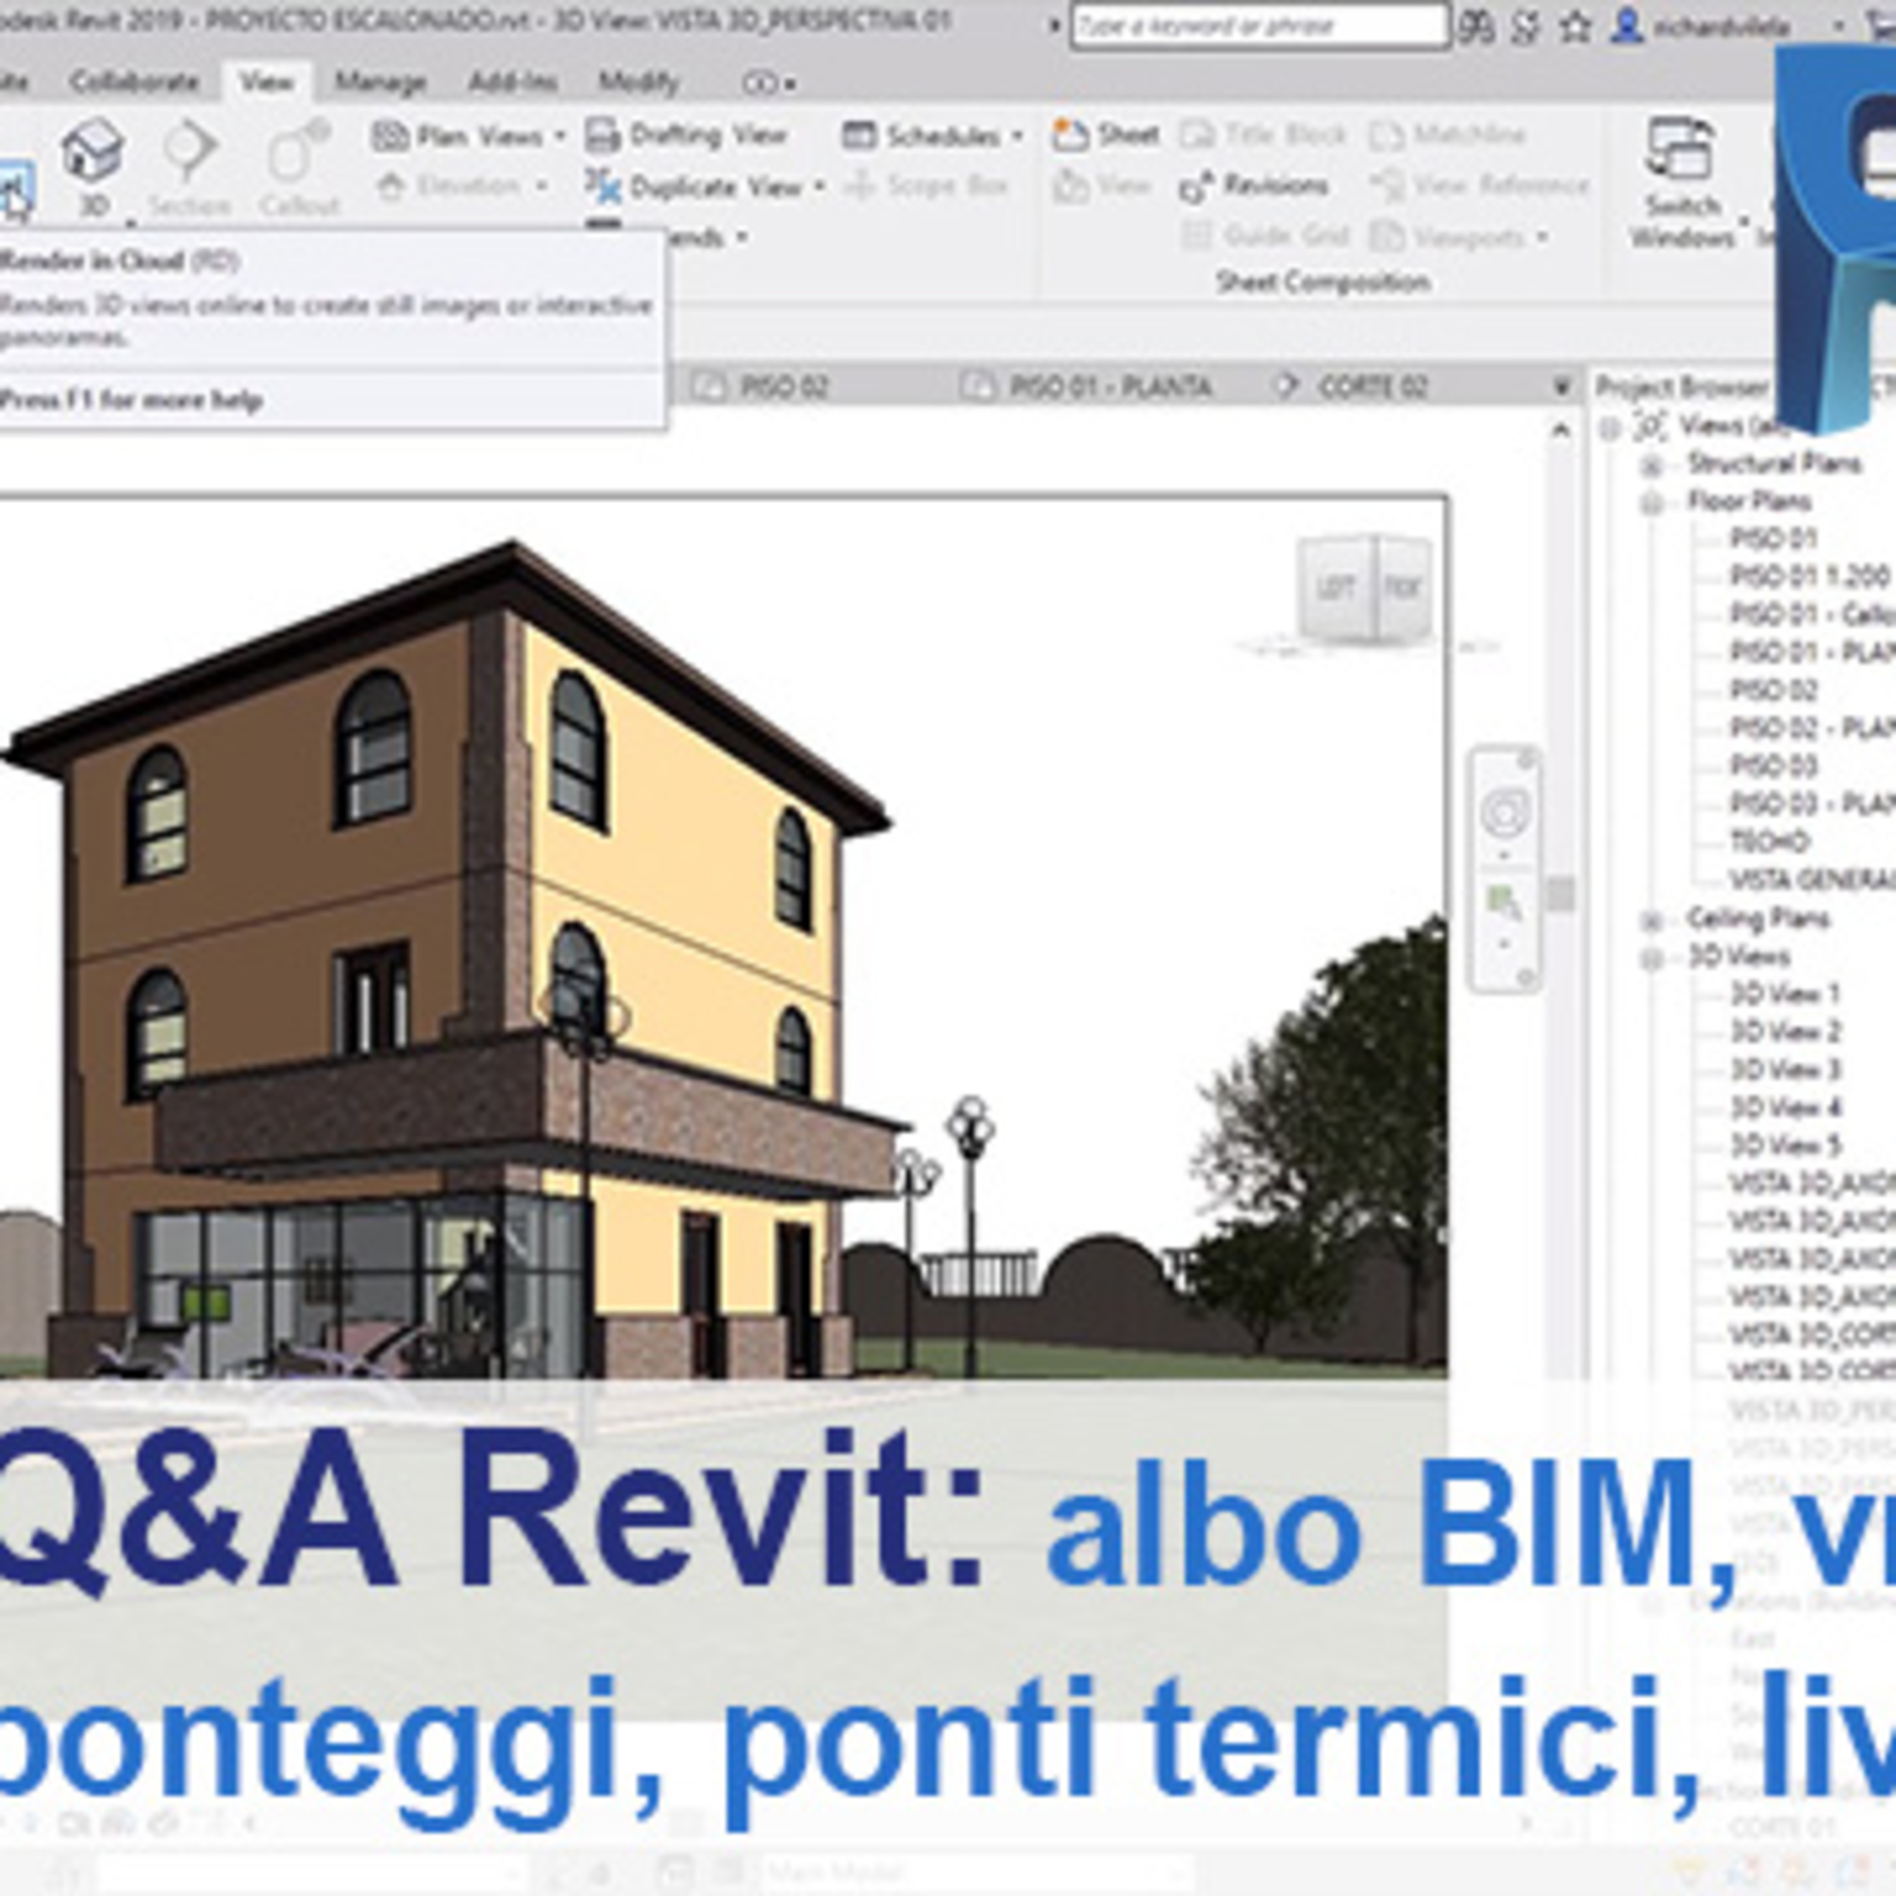Switch to PISO 01 - PLANTA view tab
This screenshot has height=1896, width=1896.
pyautogui.click(x=1086, y=387)
